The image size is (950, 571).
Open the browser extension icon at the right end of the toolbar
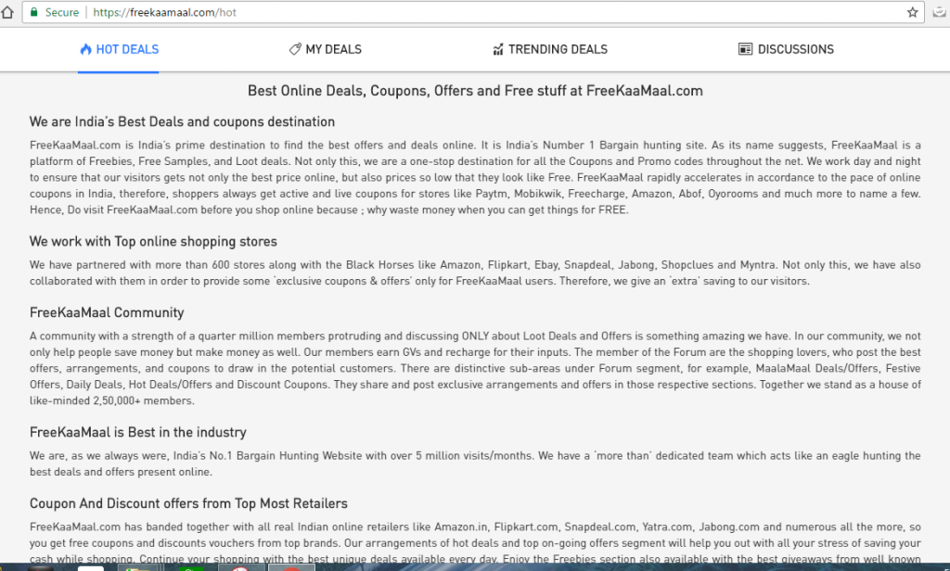click(x=940, y=12)
